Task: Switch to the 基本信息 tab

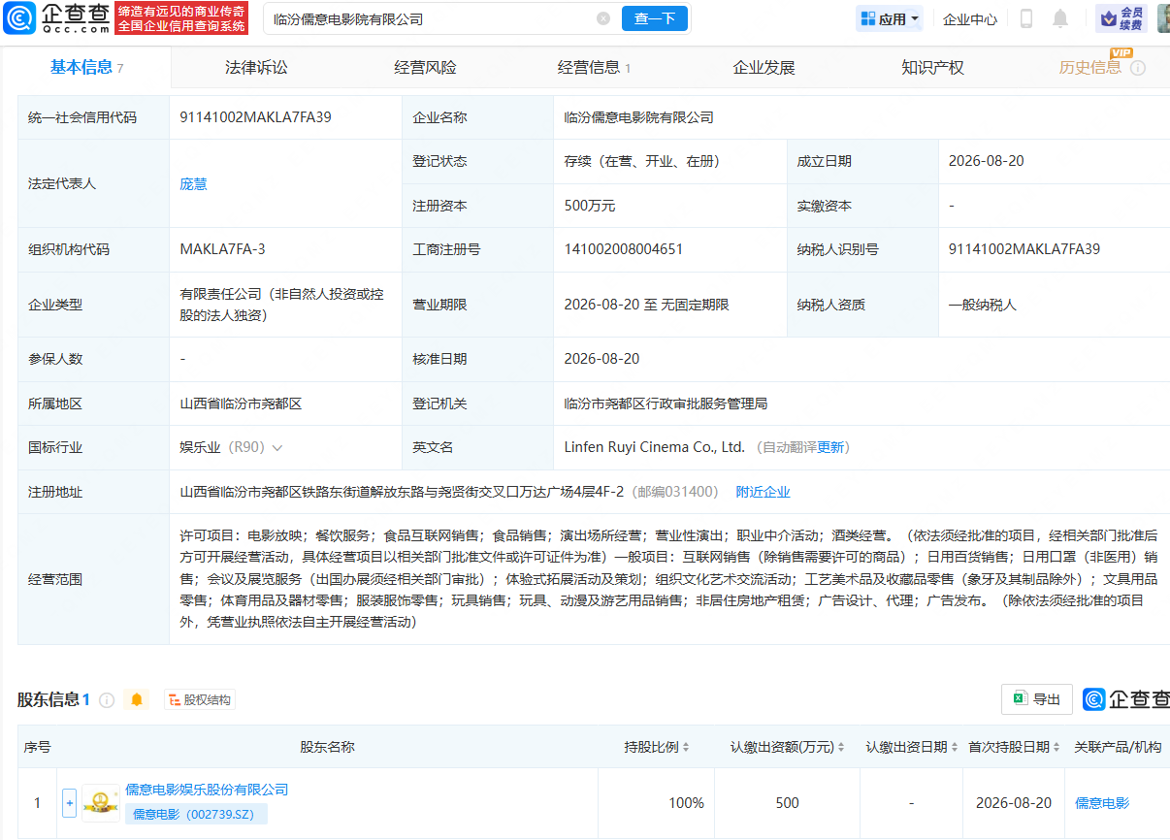Action: [86, 67]
